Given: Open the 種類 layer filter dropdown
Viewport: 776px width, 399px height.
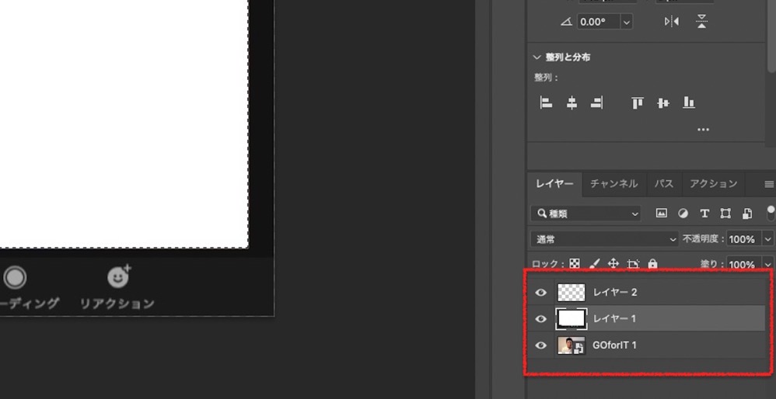Looking at the screenshot, I should (585, 213).
